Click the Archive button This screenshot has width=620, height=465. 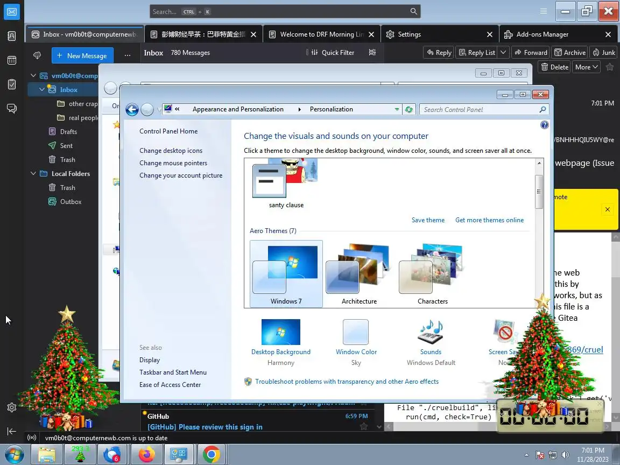570,52
